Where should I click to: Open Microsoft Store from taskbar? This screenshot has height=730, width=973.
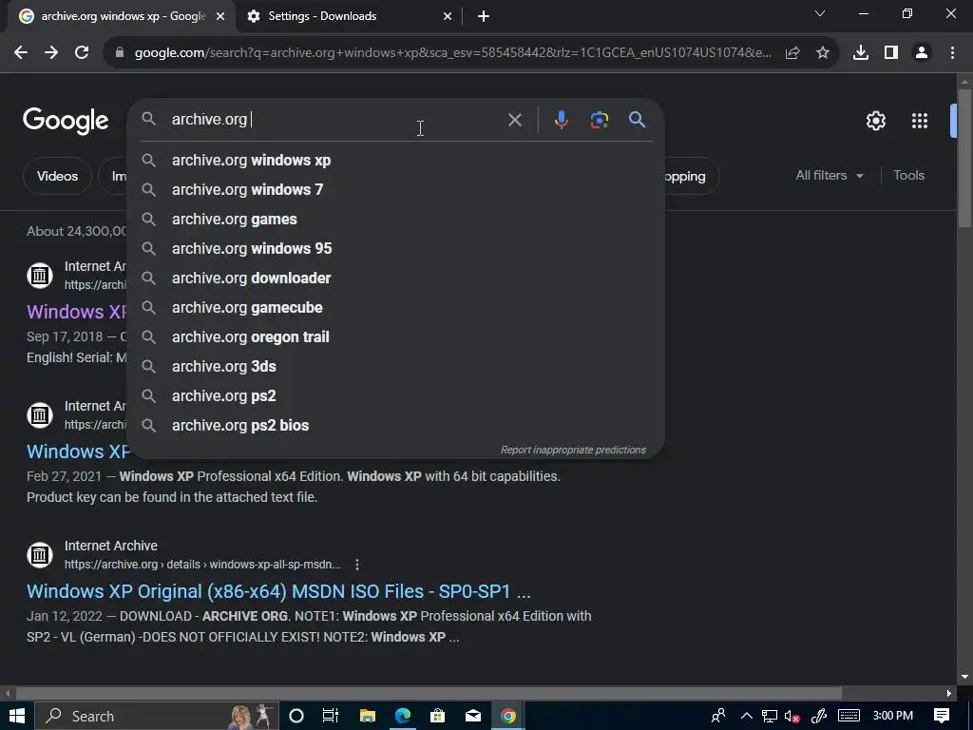point(437,717)
